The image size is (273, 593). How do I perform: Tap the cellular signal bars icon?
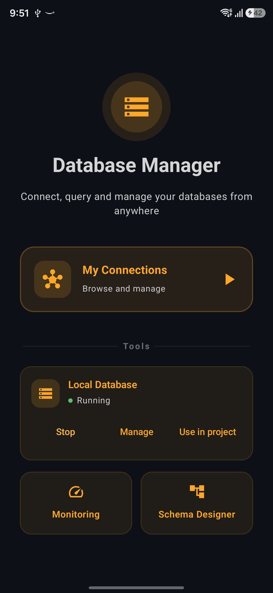pos(239,13)
